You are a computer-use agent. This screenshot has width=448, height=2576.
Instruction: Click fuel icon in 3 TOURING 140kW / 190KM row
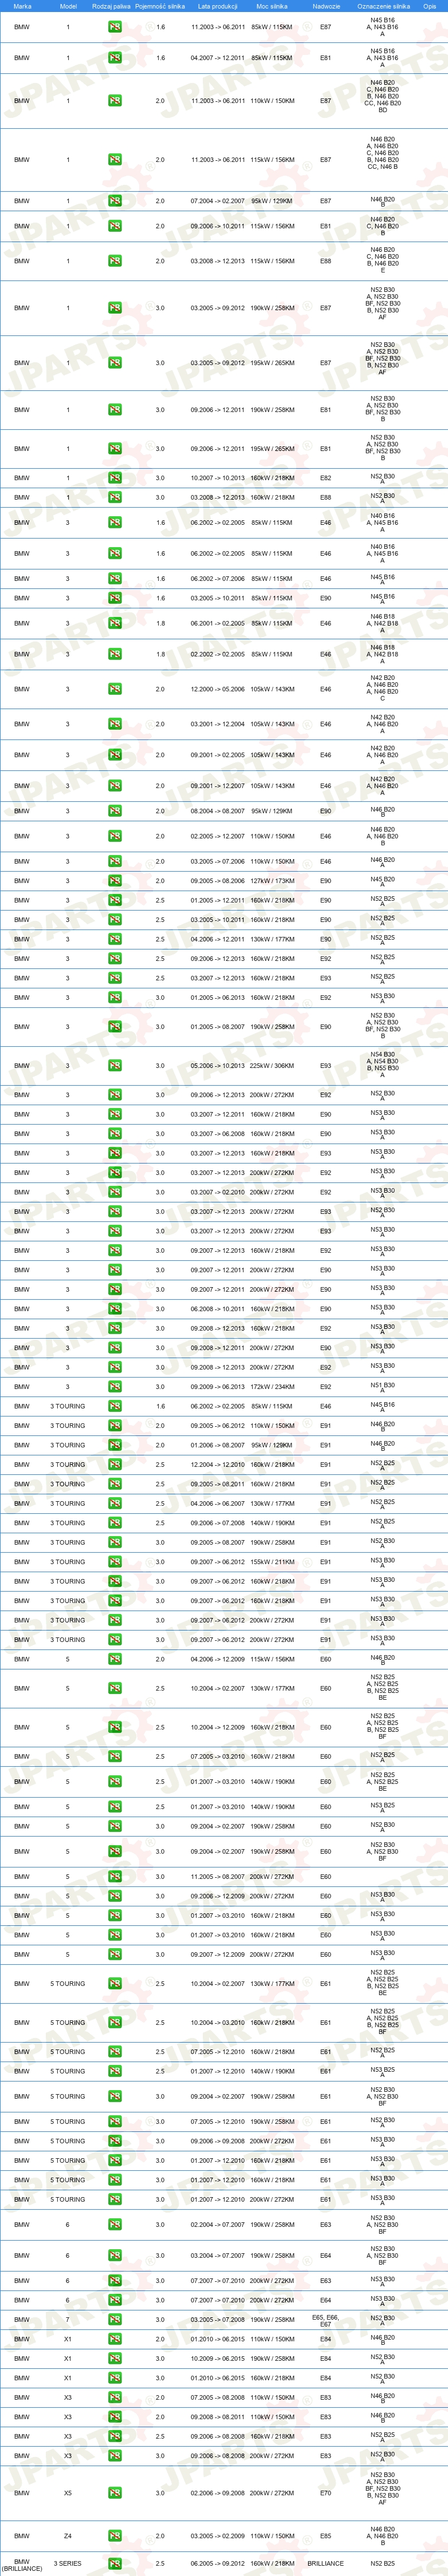point(115,1523)
